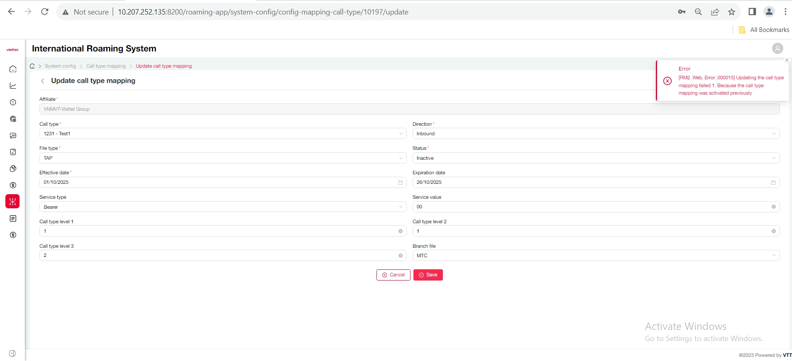Click the user avatar icon at top right
The width and height of the screenshot is (792, 361).
point(777,49)
